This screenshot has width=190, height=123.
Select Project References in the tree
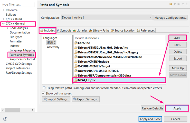coord(18,68)
